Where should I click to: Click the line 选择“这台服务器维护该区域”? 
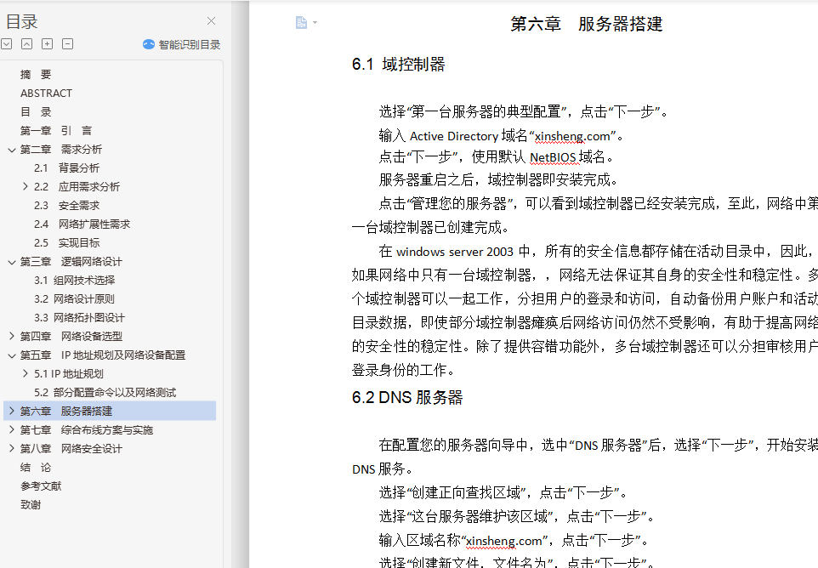coord(517,516)
